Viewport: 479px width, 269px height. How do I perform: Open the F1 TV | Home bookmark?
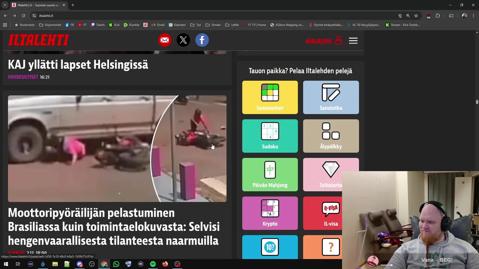coord(254,25)
